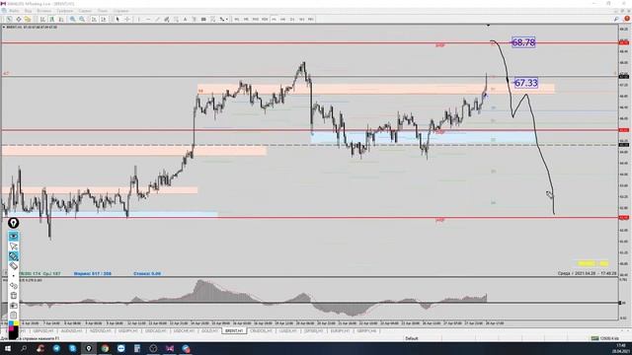Viewport: 632px width, 355px height.
Task: Switch chart to M1 timeframe
Action: 237,19
